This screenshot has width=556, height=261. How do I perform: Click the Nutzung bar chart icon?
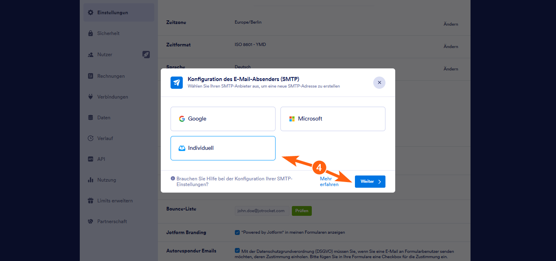(91, 180)
